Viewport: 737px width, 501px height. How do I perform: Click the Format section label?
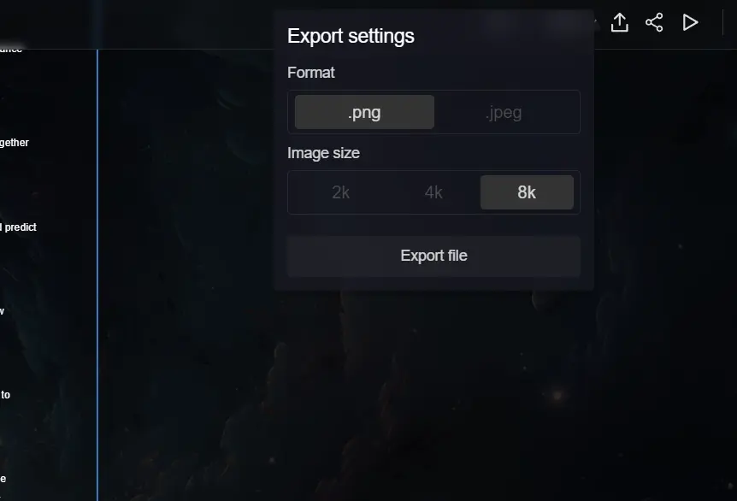coord(310,73)
